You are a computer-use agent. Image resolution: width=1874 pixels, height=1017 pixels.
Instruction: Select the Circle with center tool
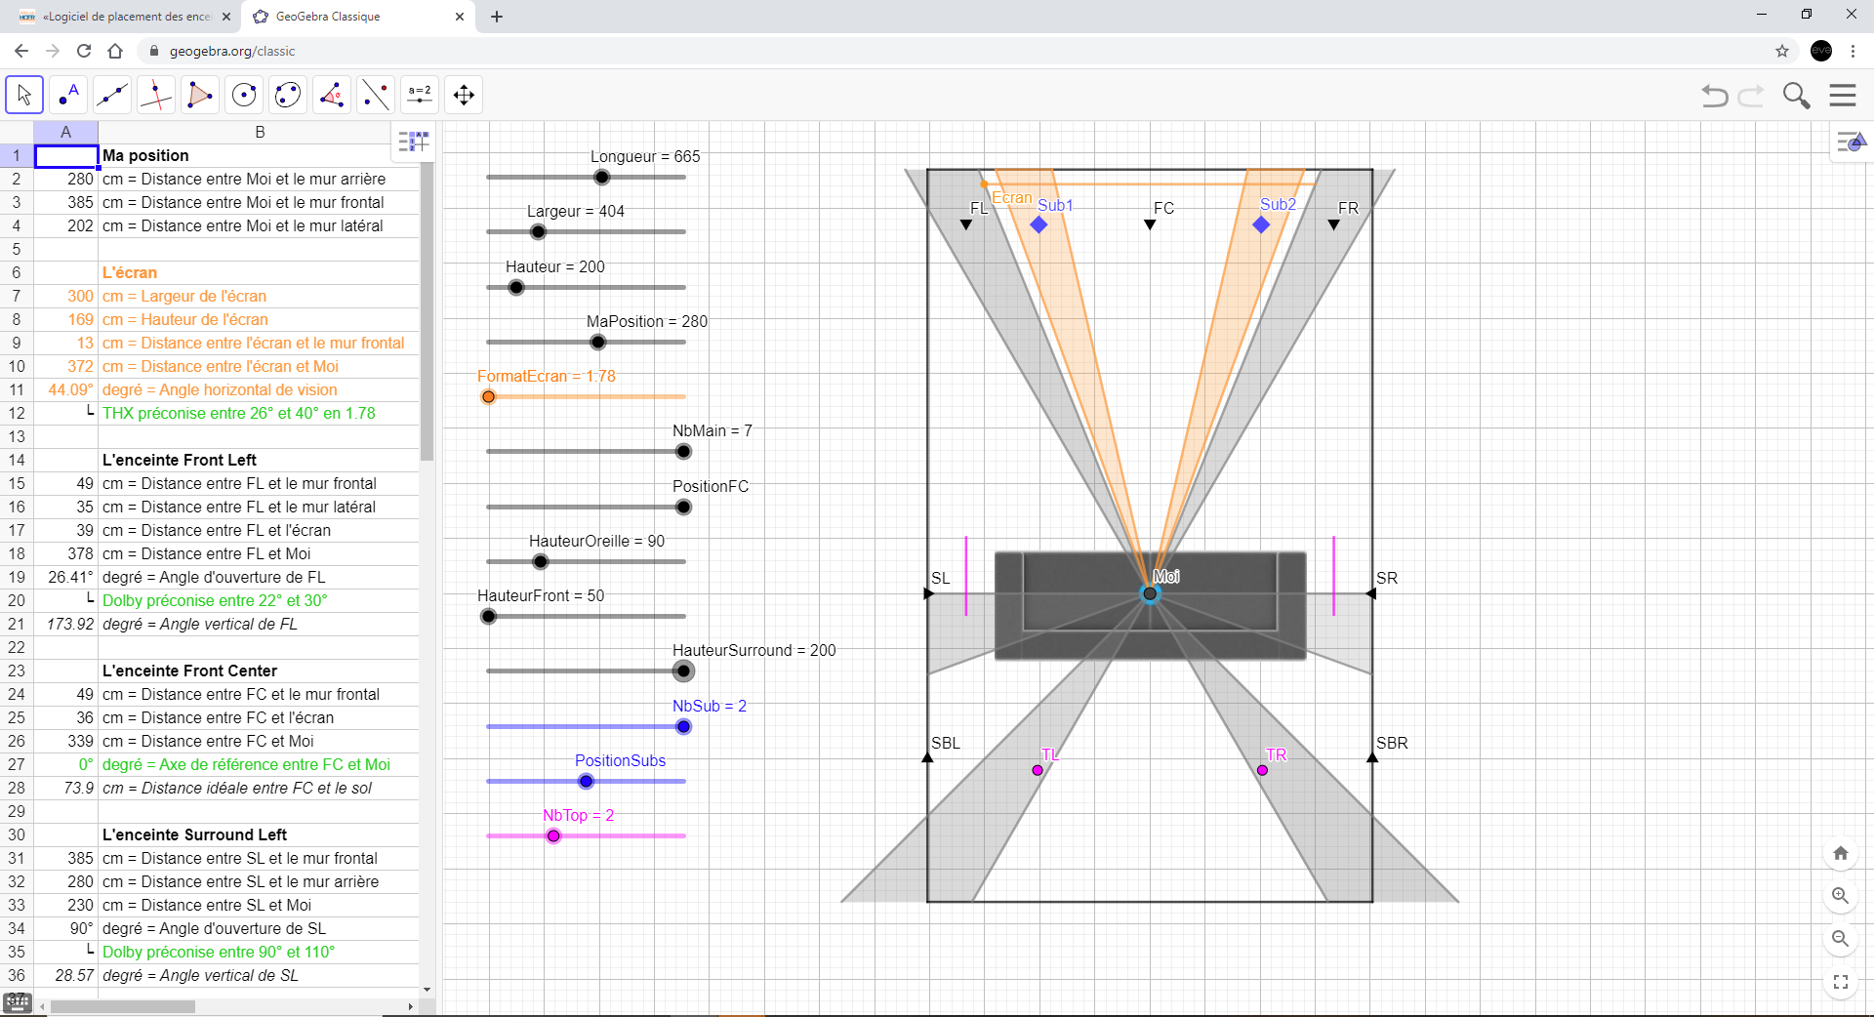(244, 95)
